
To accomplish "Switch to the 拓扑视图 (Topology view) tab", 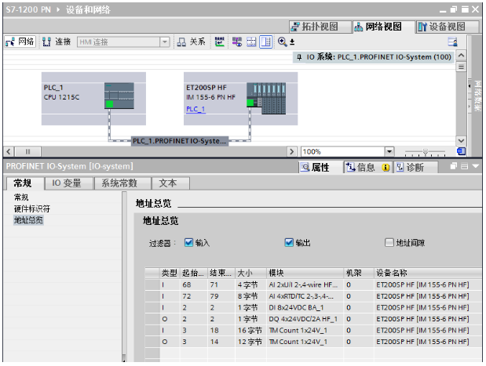I will (x=315, y=27).
